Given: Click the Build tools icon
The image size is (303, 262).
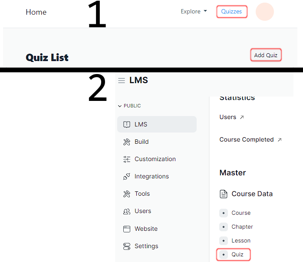Looking at the screenshot, I should coord(127,142).
